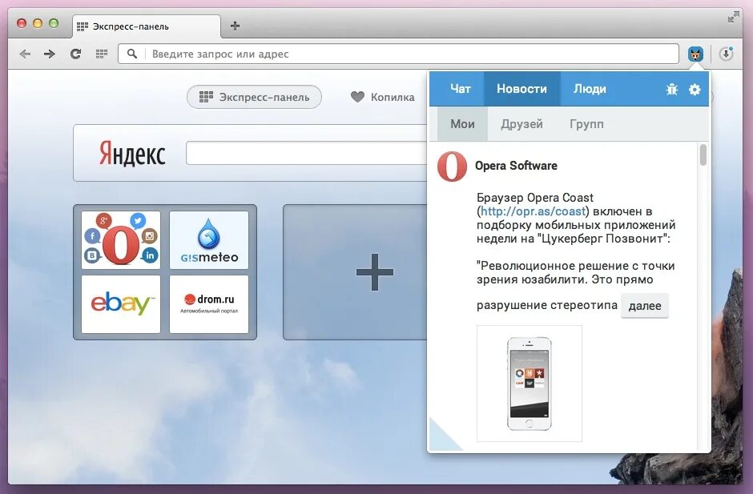Click the Opera Software avatar logo
753x494 pixels.
tap(452, 166)
